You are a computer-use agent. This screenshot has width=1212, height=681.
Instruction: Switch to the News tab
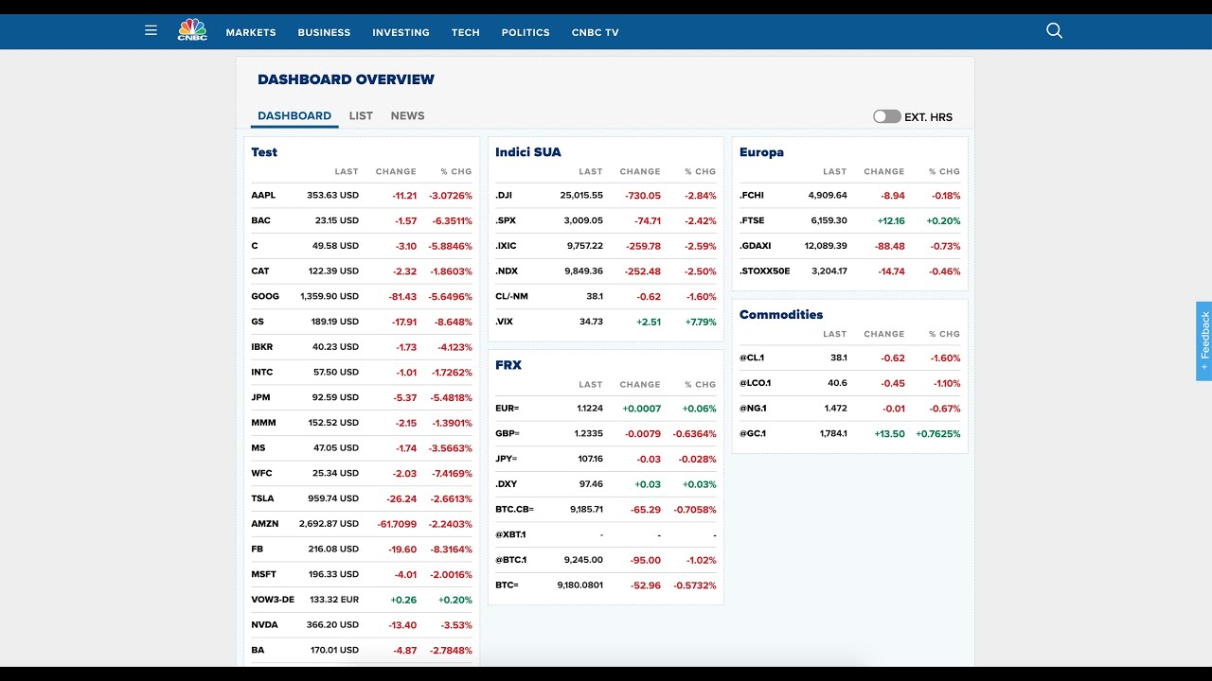click(407, 115)
